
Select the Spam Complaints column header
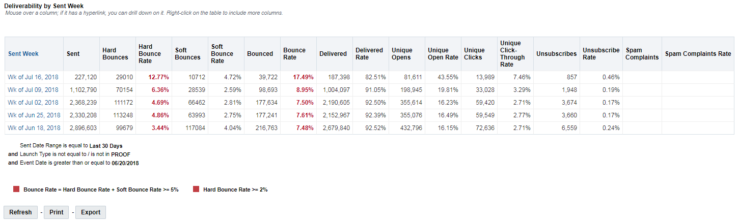(642, 54)
